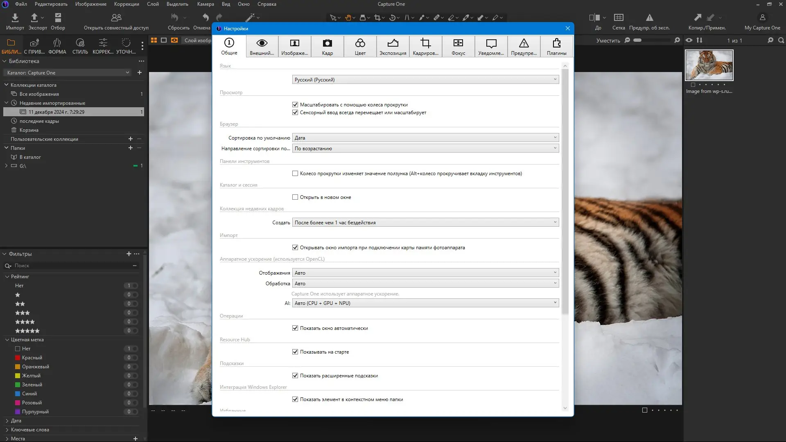Image resolution: width=786 pixels, height=442 pixels.
Task: Open the AI hardware acceleration dropdown
Action: pos(425,303)
